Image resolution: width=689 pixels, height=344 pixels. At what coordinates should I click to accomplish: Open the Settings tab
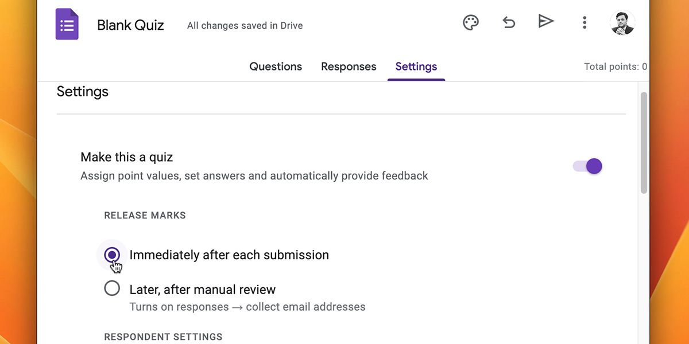(416, 67)
